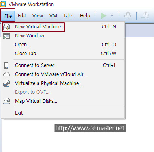
Task: Click the Ctrl+W shortcut text
Action: pos(109,54)
